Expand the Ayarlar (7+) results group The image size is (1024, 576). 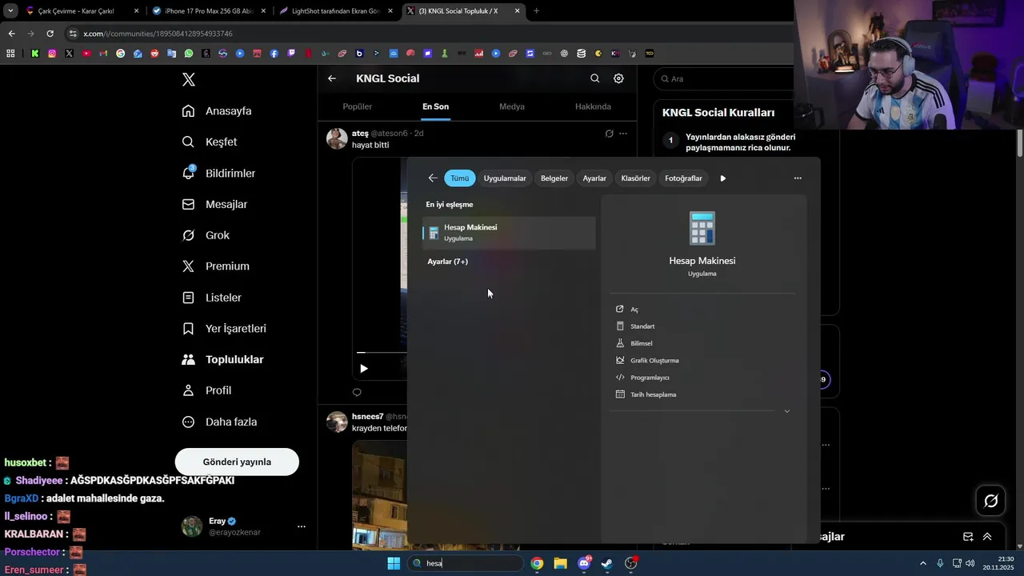(447, 262)
